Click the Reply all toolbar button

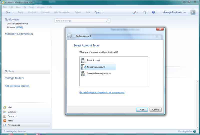pyautogui.click(x=32, y=12)
